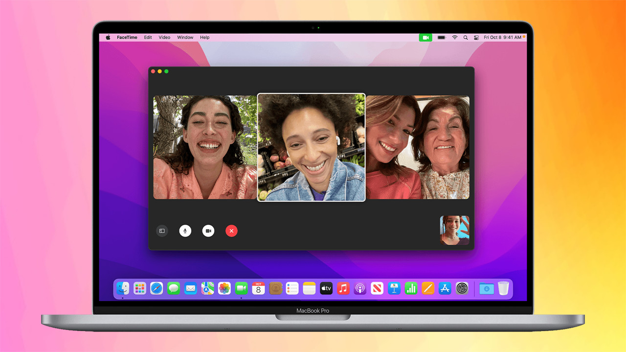This screenshot has width=626, height=352.
Task: Open Reminders from the dock
Action: click(x=292, y=288)
